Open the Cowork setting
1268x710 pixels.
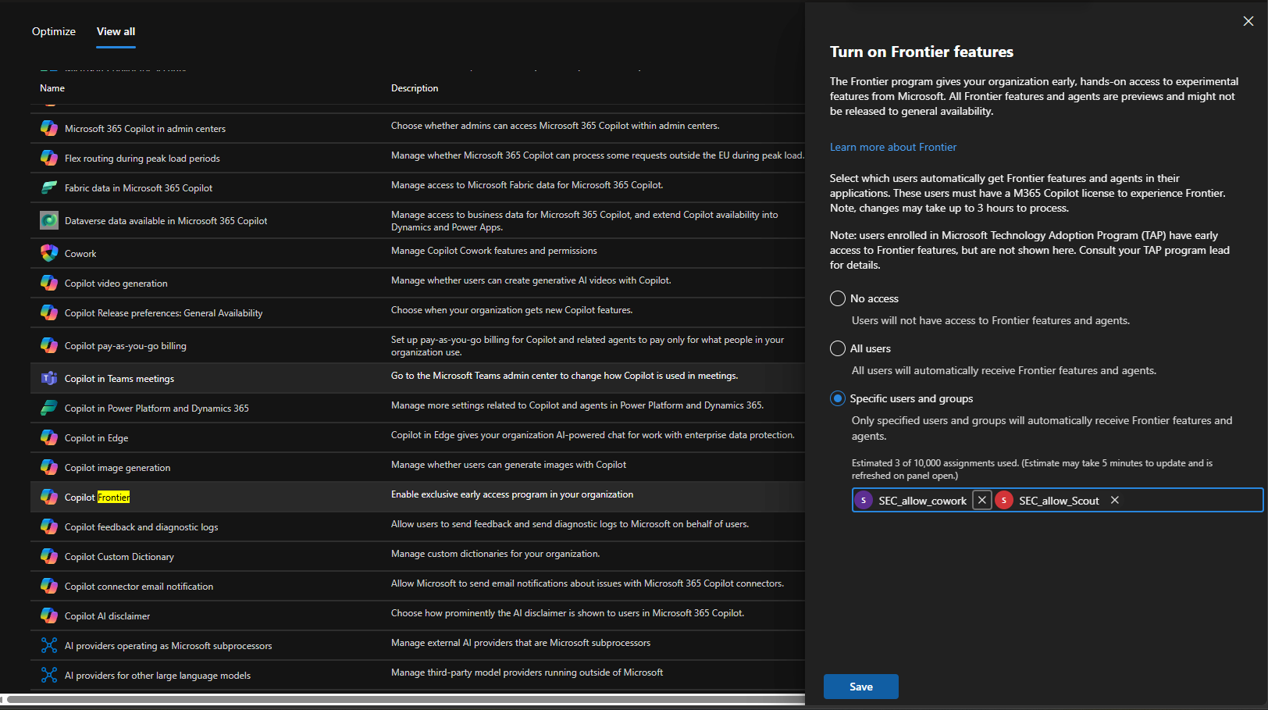tap(80, 253)
